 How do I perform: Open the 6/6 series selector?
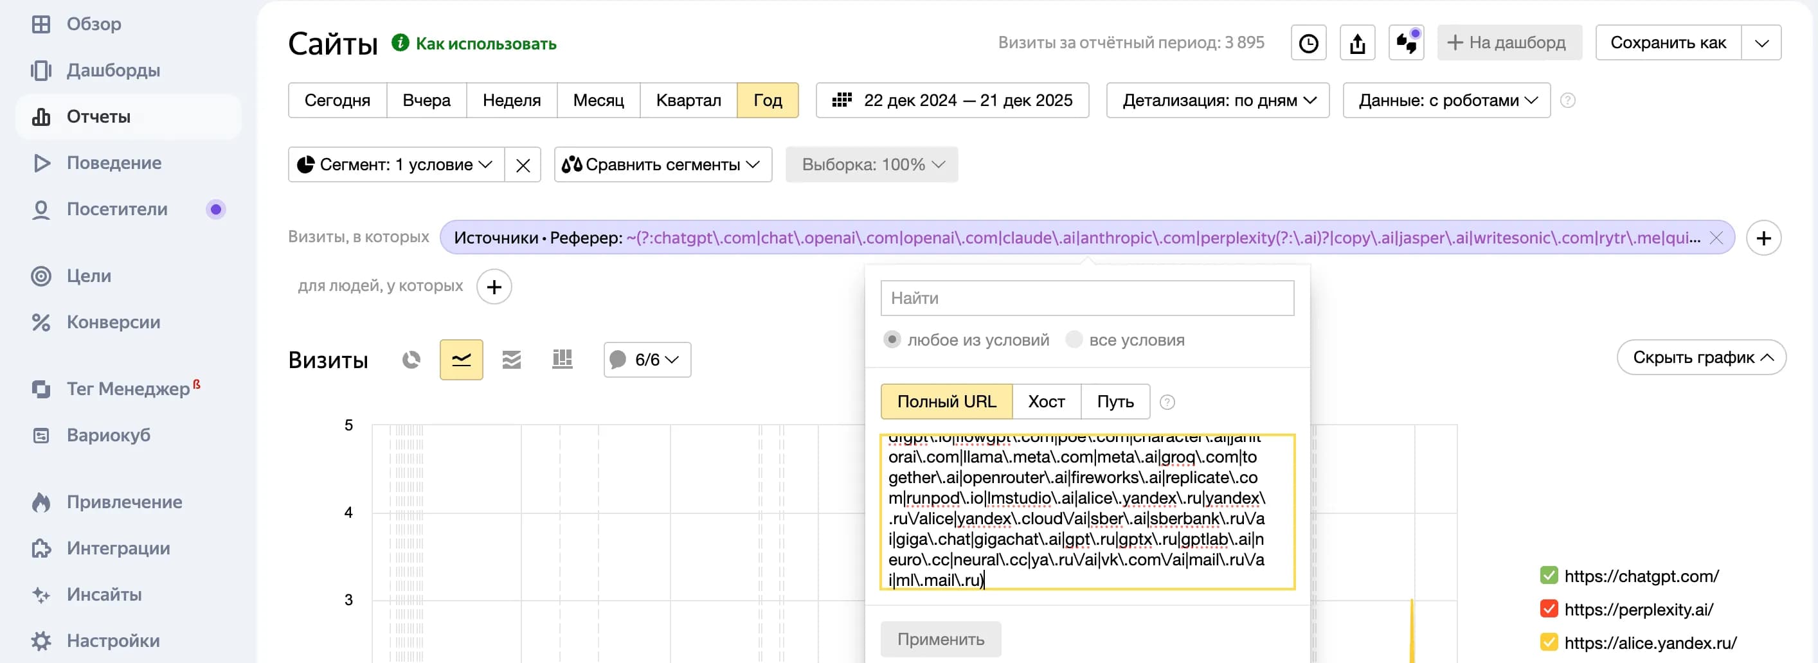647,360
